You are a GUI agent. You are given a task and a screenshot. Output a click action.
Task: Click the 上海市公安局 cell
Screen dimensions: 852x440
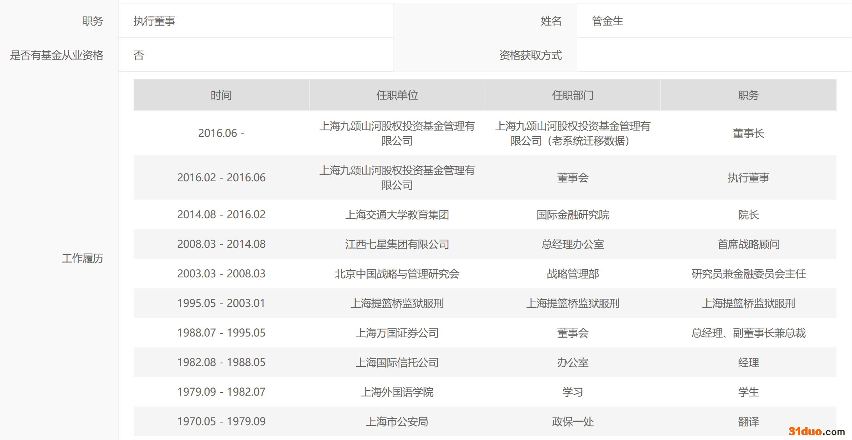pyautogui.click(x=397, y=422)
